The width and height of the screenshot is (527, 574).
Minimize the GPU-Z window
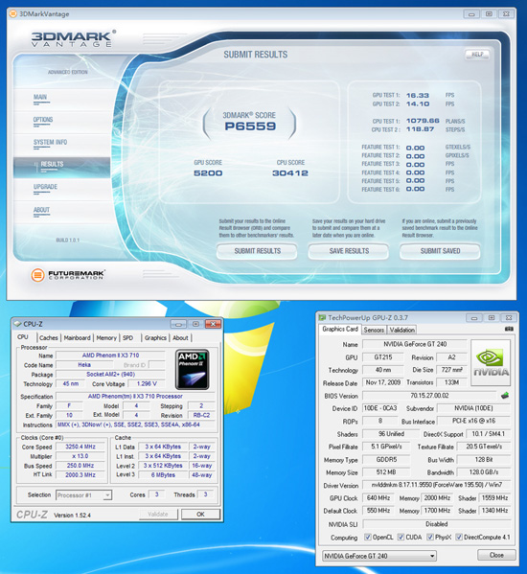coord(474,318)
